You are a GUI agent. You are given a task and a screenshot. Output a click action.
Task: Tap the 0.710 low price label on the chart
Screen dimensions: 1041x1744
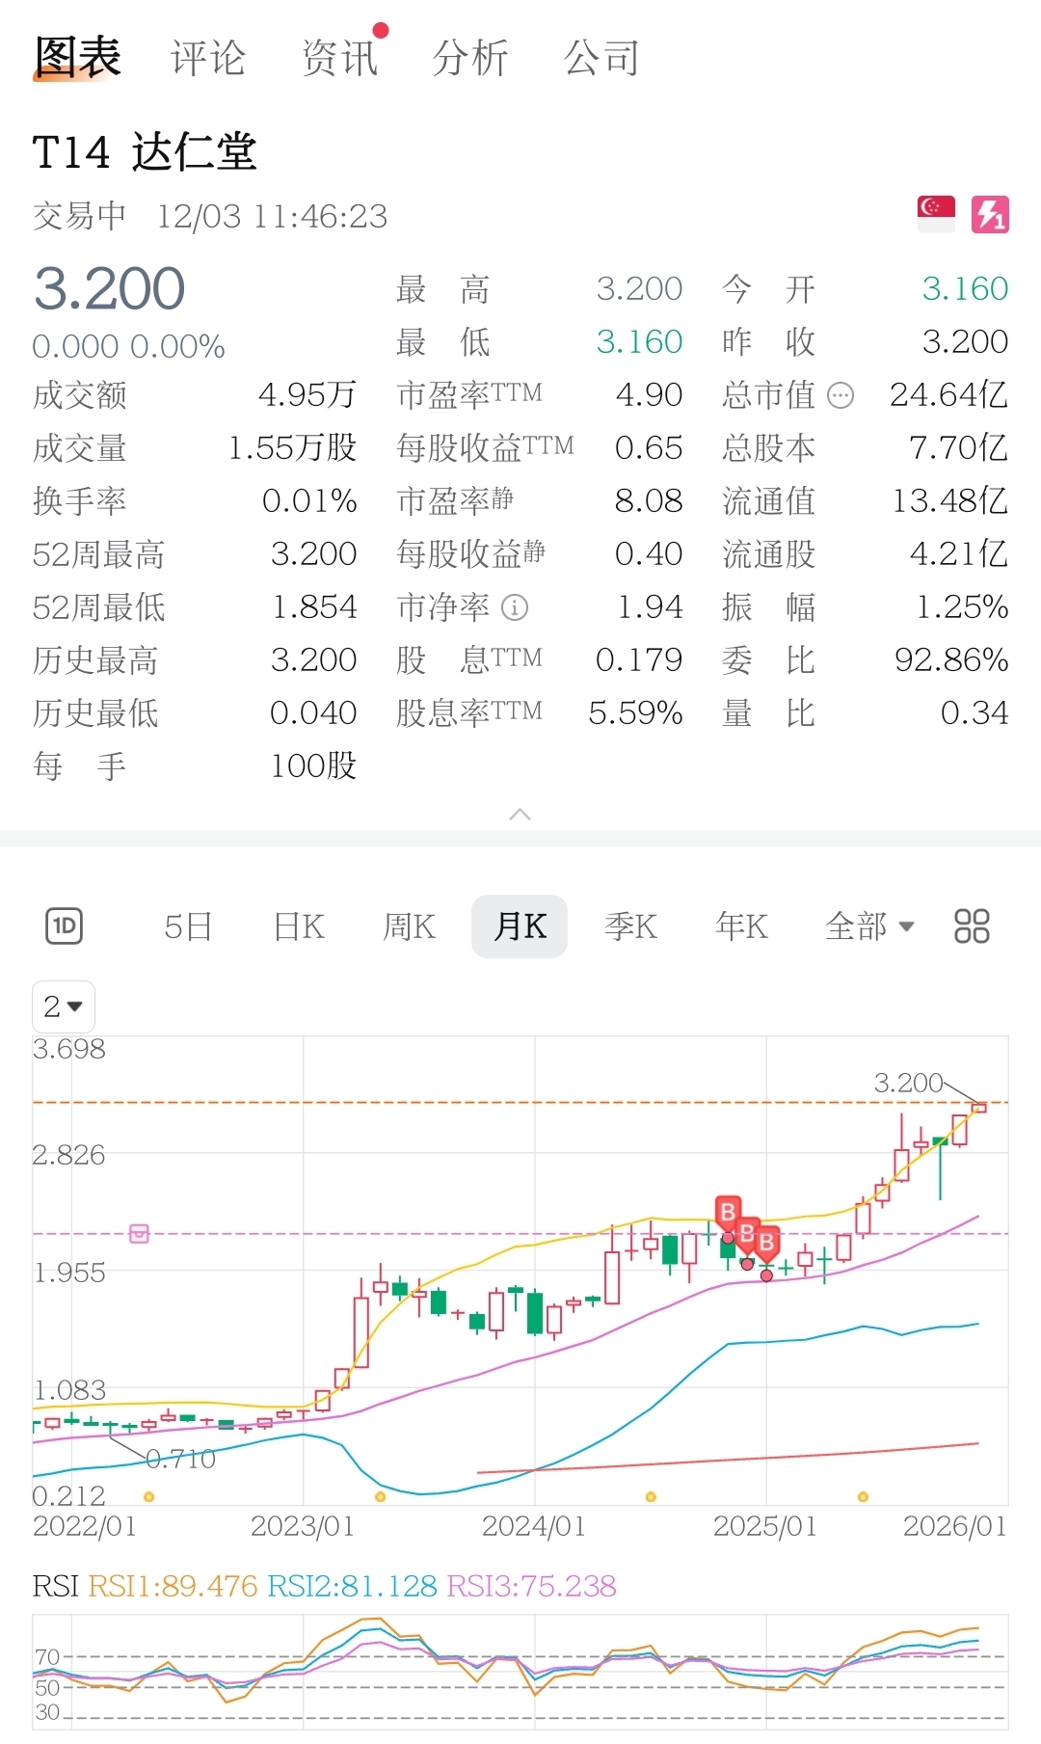tap(181, 1459)
